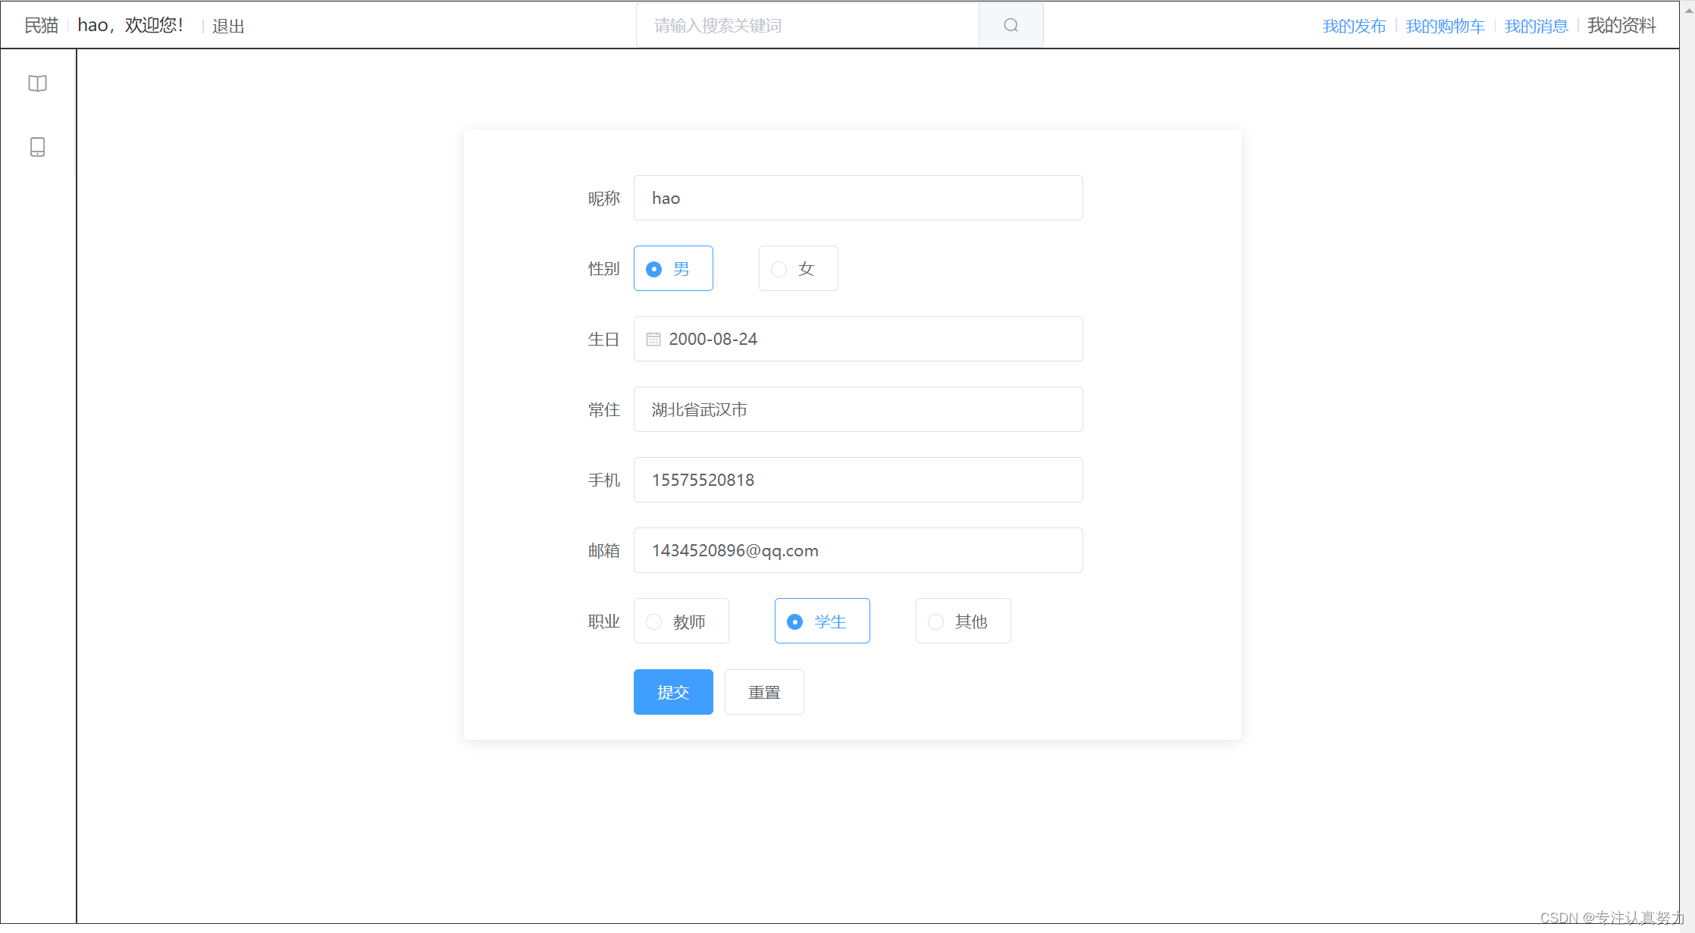This screenshot has height=933, width=1695.
Task: Click the 'hao，欢迎您!' greeting text
Action: click(x=130, y=25)
